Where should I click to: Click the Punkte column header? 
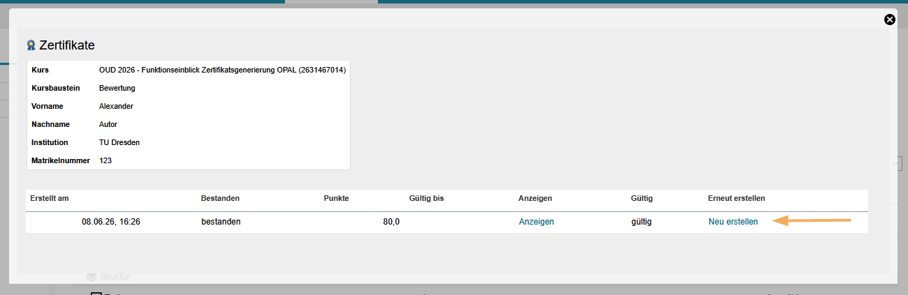[336, 198]
